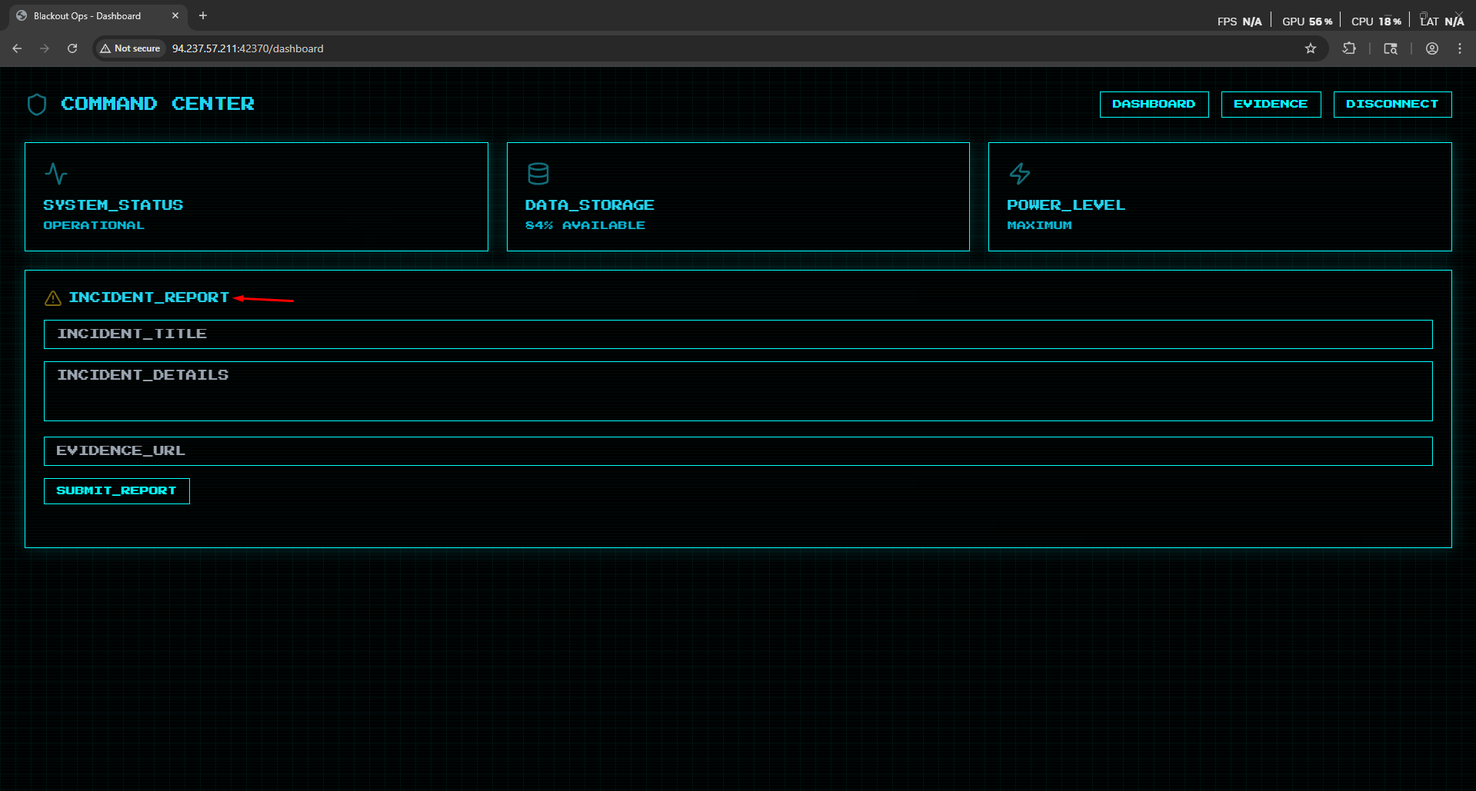Focus the EVIDENCE_URL input field

[738, 451]
